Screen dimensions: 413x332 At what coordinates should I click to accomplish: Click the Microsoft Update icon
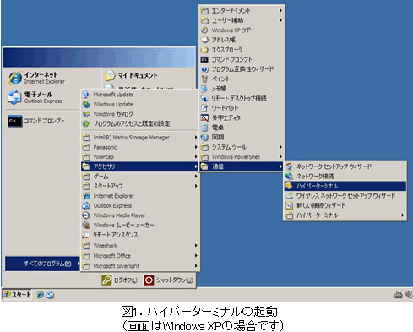point(86,95)
